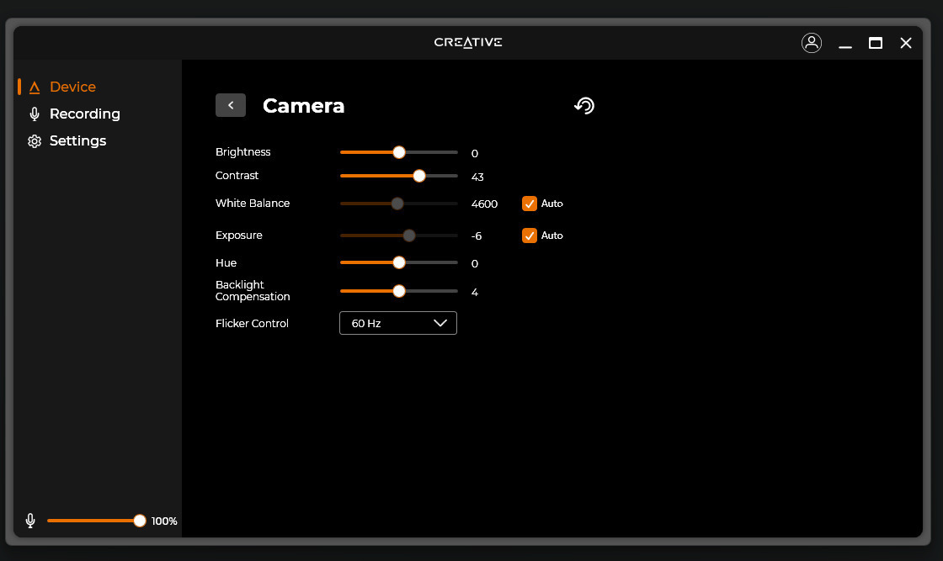Click the Settings gear icon in sidebar
Viewport: 943px width, 561px height.
click(x=35, y=141)
